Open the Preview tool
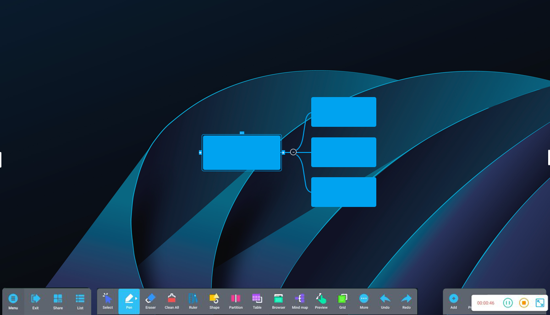Viewport: 550px width, 315px height. pos(321,300)
